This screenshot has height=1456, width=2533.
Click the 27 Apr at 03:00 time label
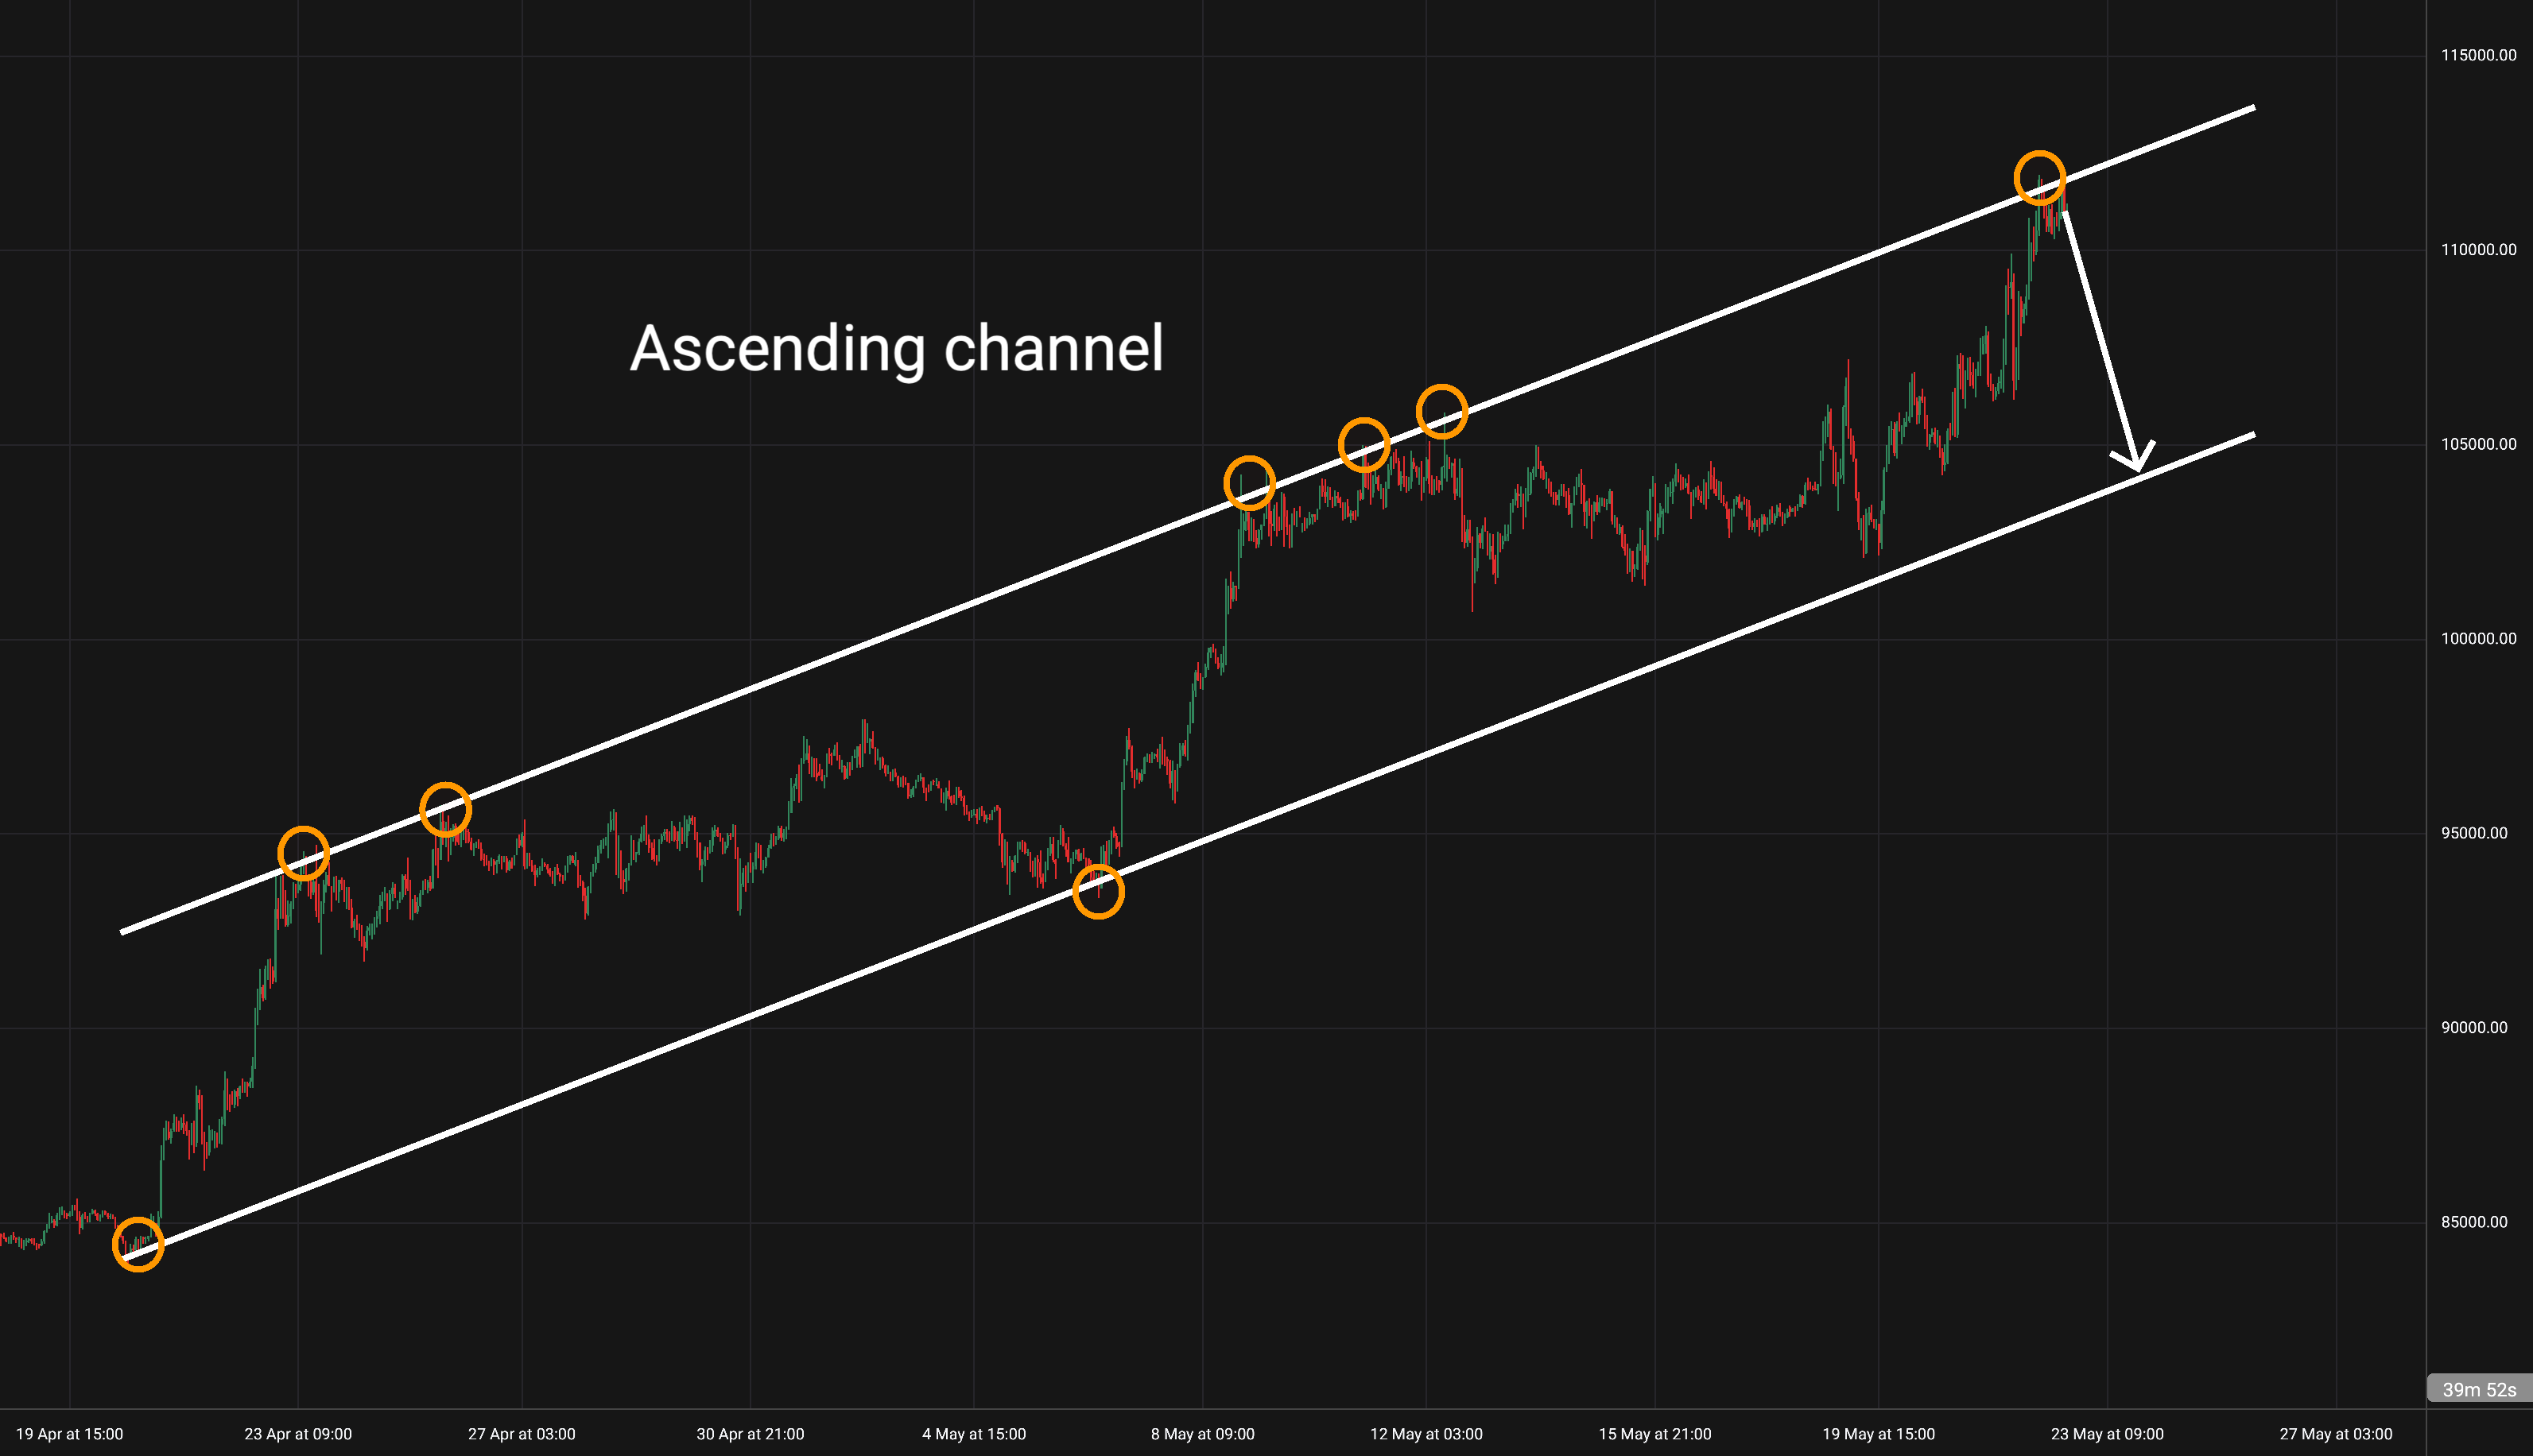pos(522,1434)
